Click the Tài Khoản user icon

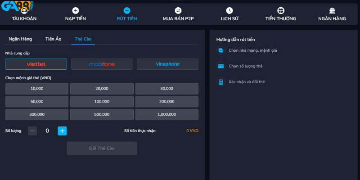(x=24, y=10)
